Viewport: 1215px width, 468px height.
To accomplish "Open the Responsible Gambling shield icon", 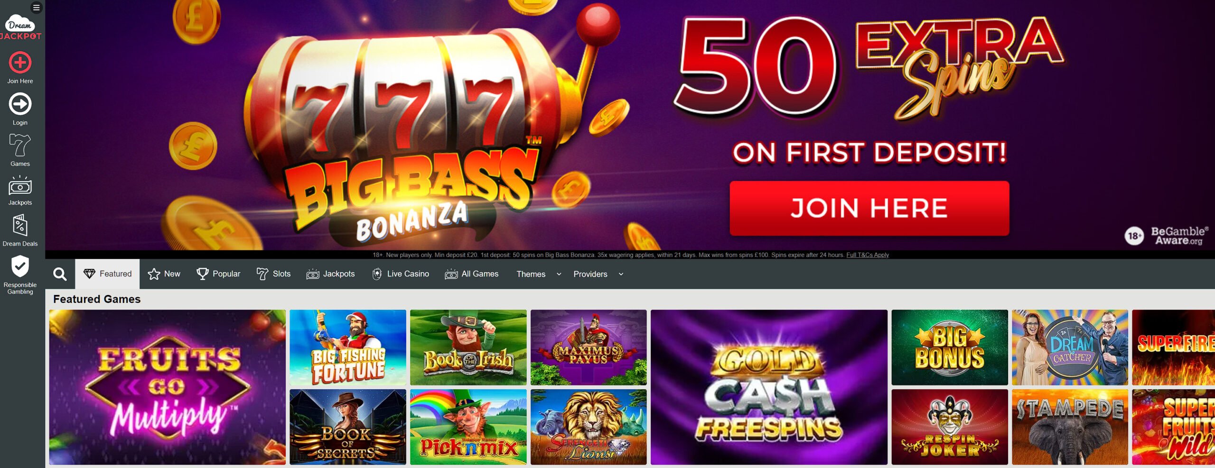I will click(20, 266).
